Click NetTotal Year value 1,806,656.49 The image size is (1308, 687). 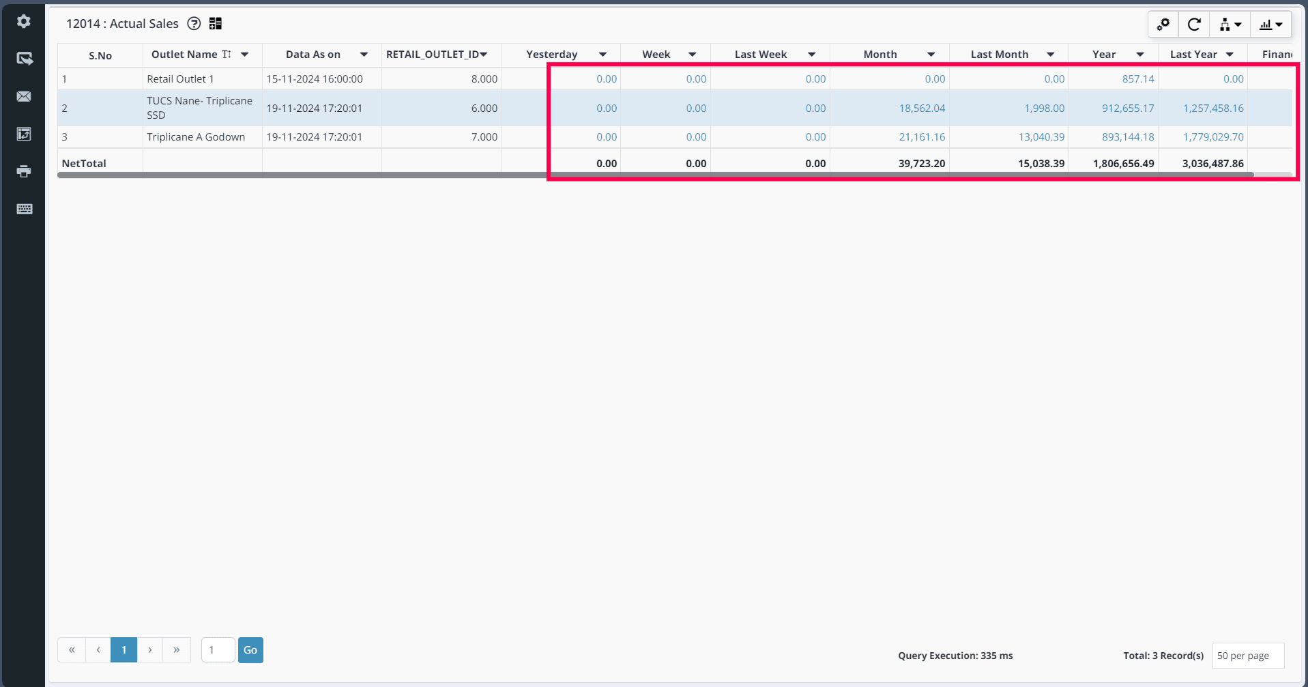(1123, 164)
